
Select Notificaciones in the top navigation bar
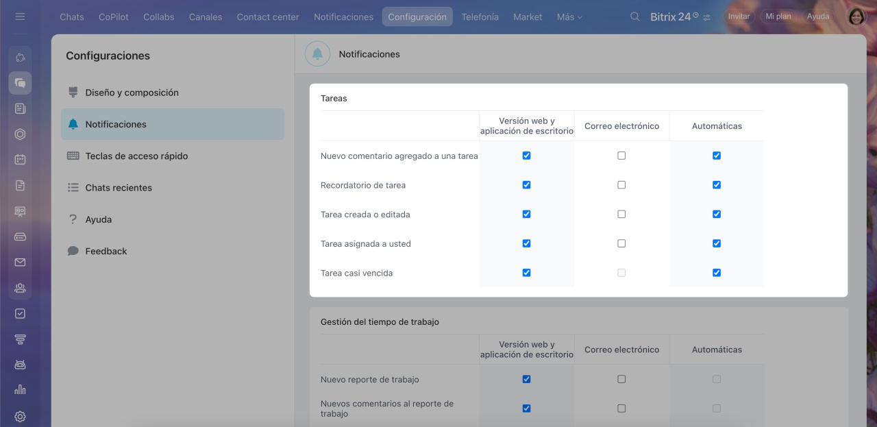(x=344, y=16)
